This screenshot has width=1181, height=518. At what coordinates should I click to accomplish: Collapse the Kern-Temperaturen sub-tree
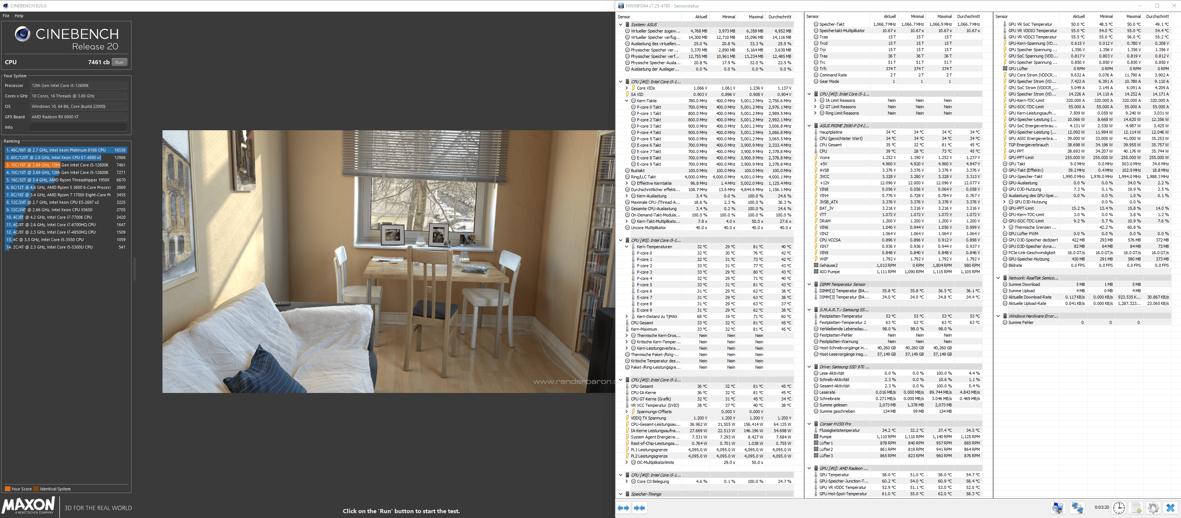point(627,247)
